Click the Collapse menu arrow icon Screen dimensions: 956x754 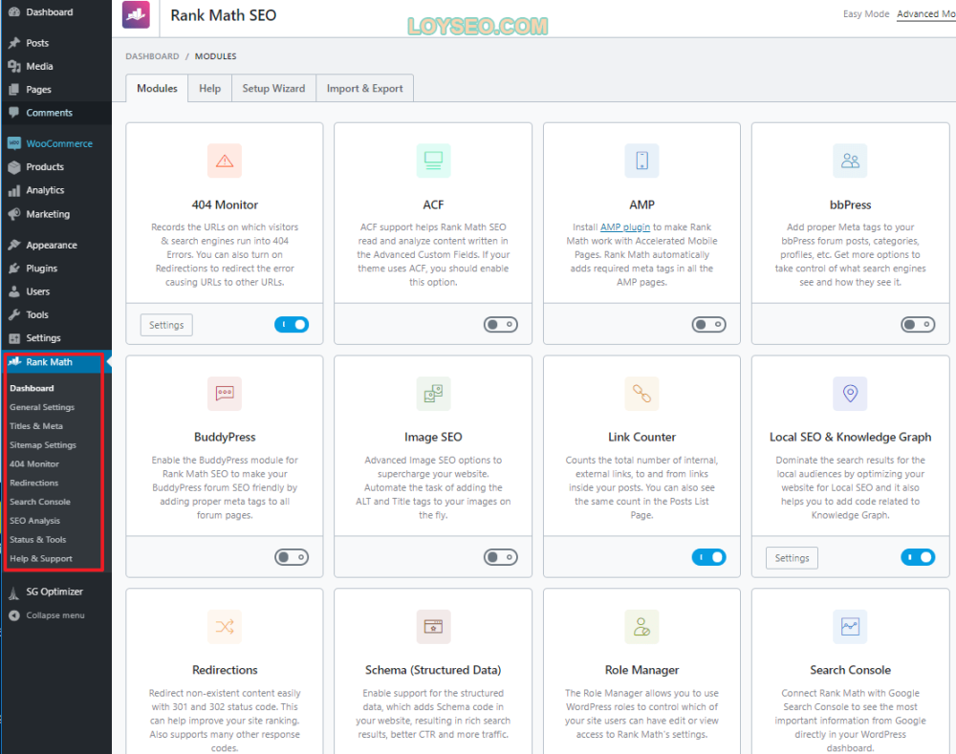click(14, 615)
